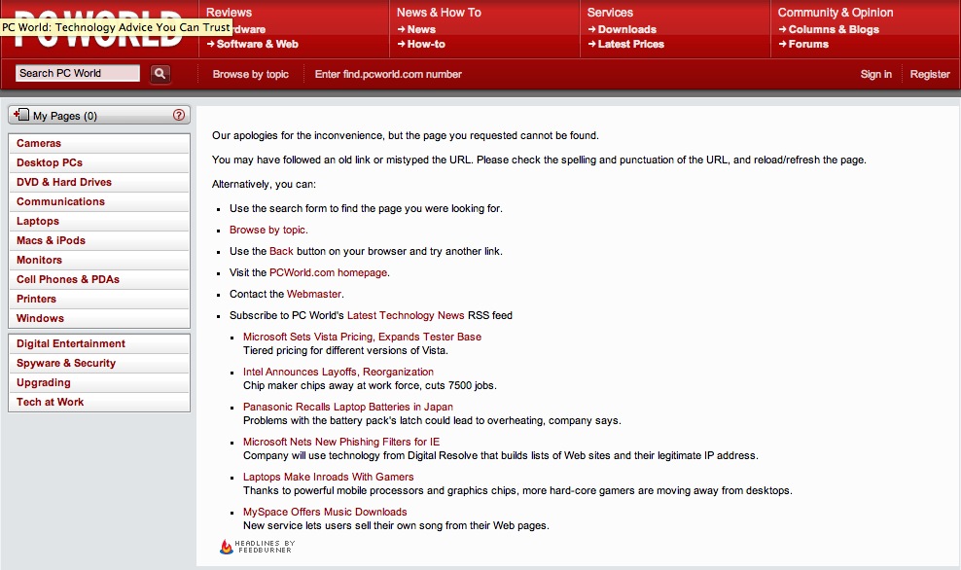Screen dimensions: 961x570
Task: Click the Browse by topic link in the list
Action: click(x=267, y=230)
